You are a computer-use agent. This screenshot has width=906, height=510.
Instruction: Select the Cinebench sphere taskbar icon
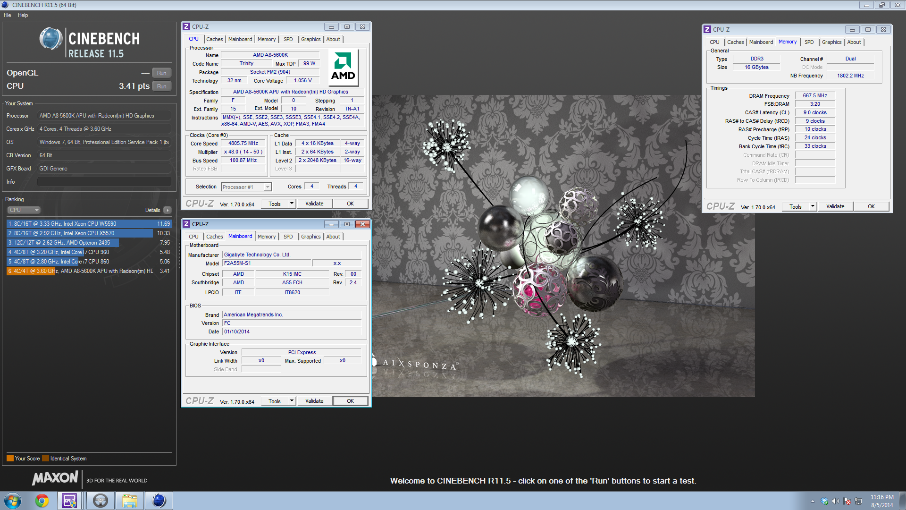(159, 501)
